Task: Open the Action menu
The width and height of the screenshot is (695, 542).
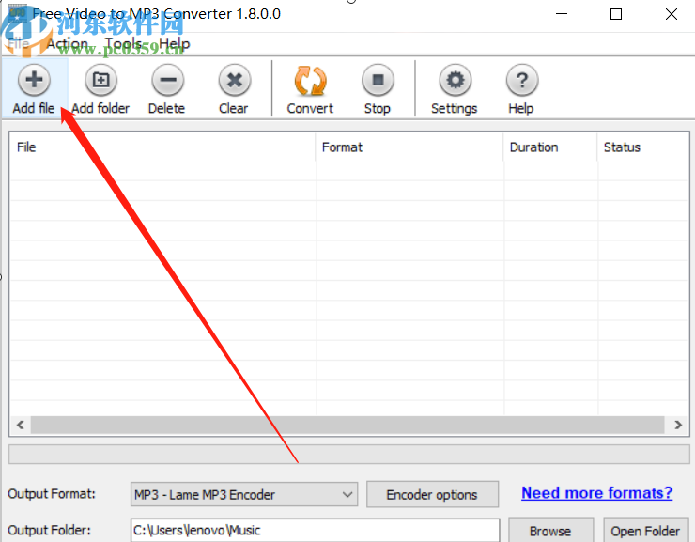Action: click(x=68, y=44)
